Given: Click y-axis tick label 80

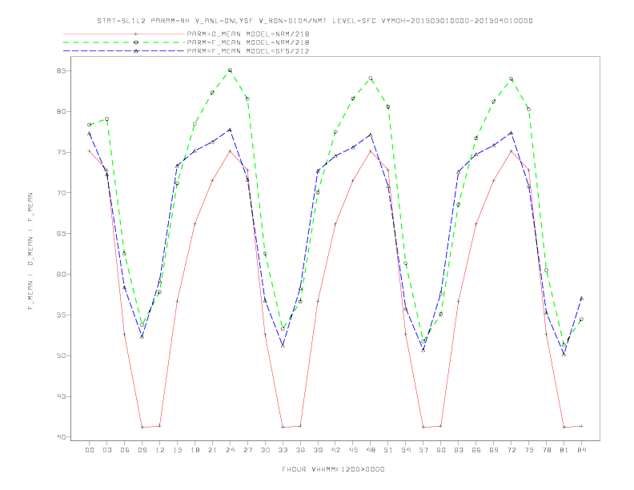Looking at the screenshot, I should tap(61, 111).
